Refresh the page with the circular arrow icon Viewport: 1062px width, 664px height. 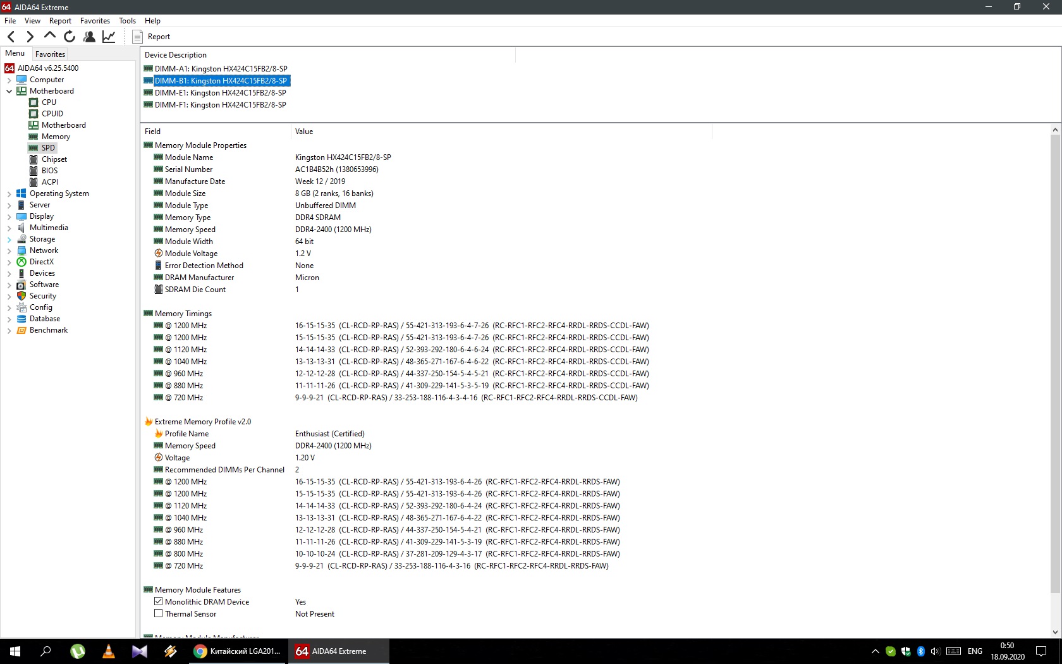[x=70, y=37]
